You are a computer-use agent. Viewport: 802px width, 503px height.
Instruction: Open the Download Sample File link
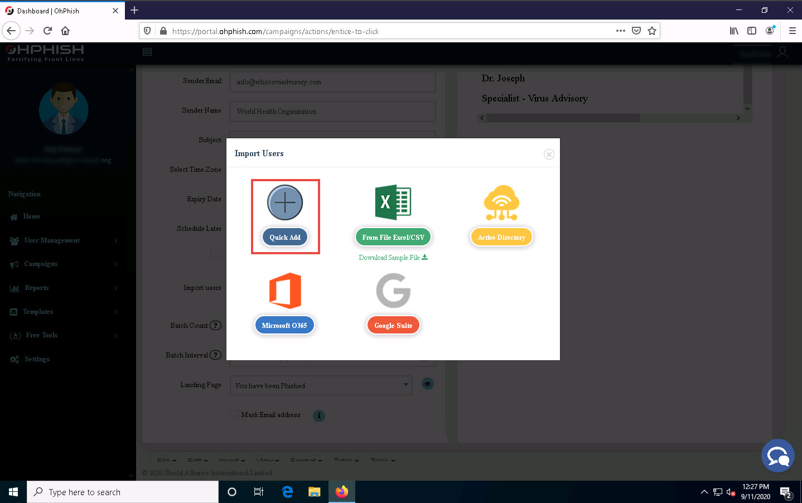click(393, 258)
